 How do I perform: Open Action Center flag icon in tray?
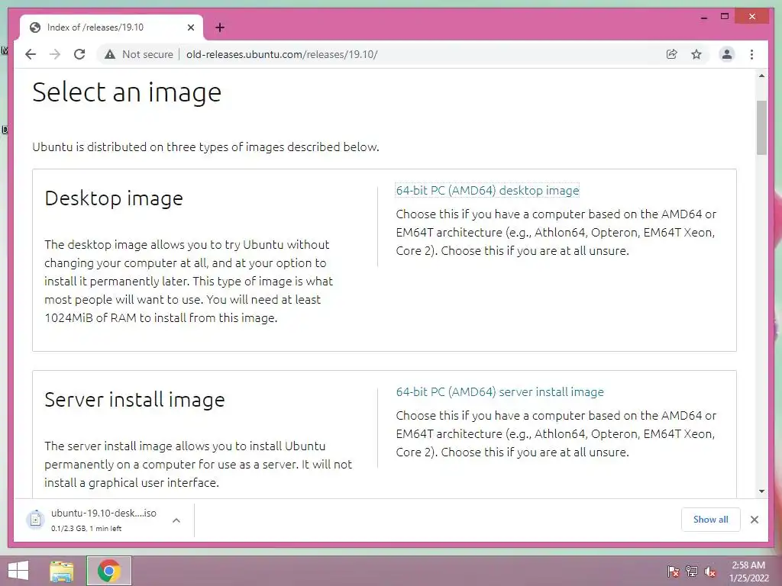673,572
